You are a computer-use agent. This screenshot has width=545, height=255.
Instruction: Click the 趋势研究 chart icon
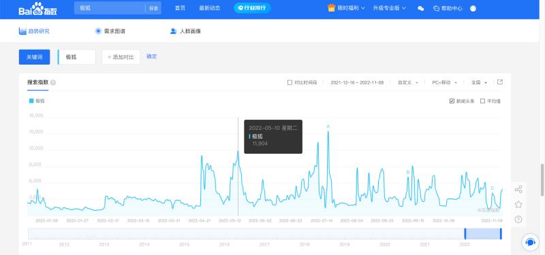click(x=22, y=31)
